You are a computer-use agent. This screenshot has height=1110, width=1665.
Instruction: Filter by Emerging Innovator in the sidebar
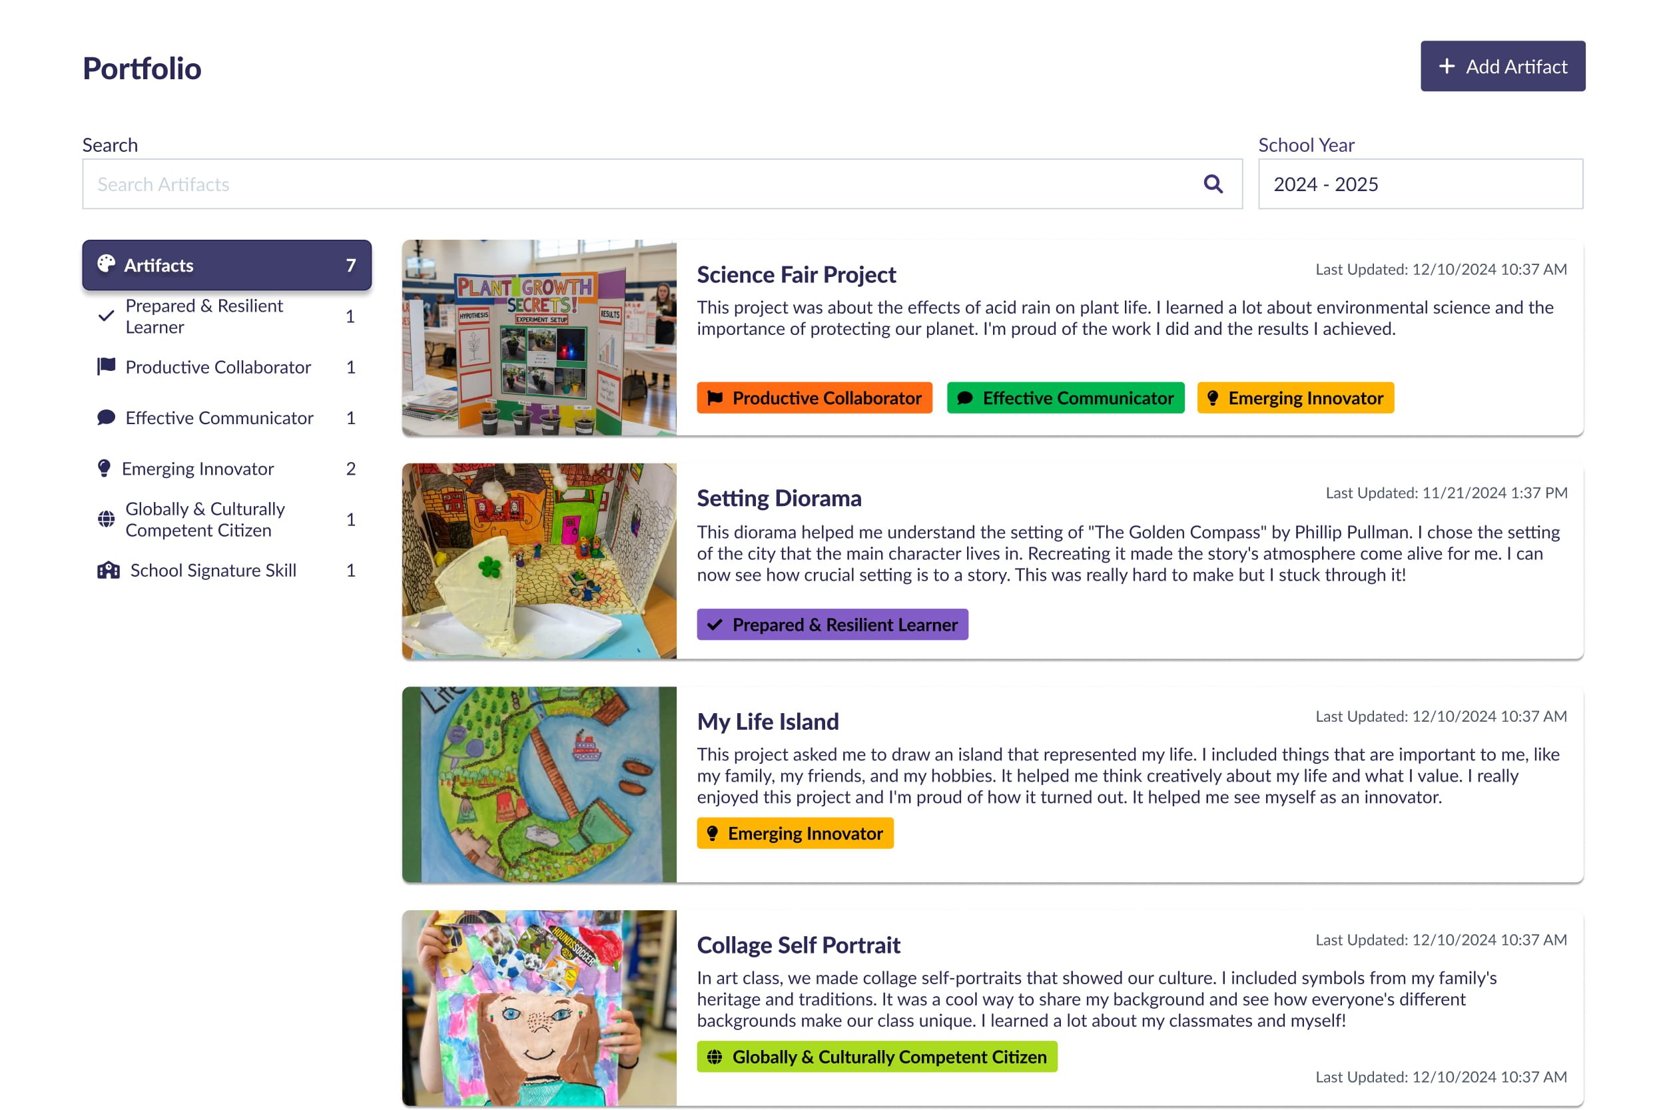click(x=198, y=468)
